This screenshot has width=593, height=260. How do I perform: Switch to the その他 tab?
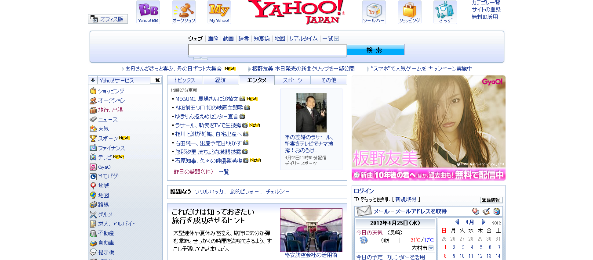pyautogui.click(x=329, y=80)
